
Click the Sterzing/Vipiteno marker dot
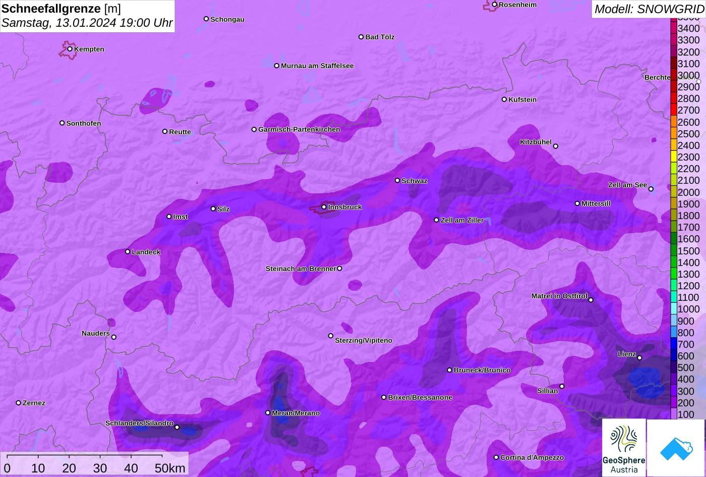pyautogui.click(x=331, y=336)
